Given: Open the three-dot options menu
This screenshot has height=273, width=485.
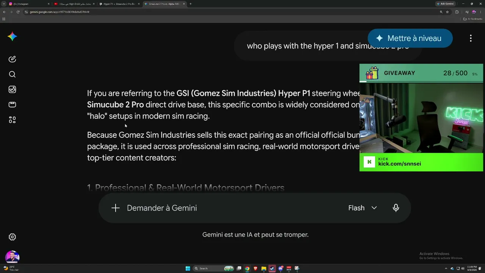Looking at the screenshot, I should pyautogui.click(x=471, y=38).
